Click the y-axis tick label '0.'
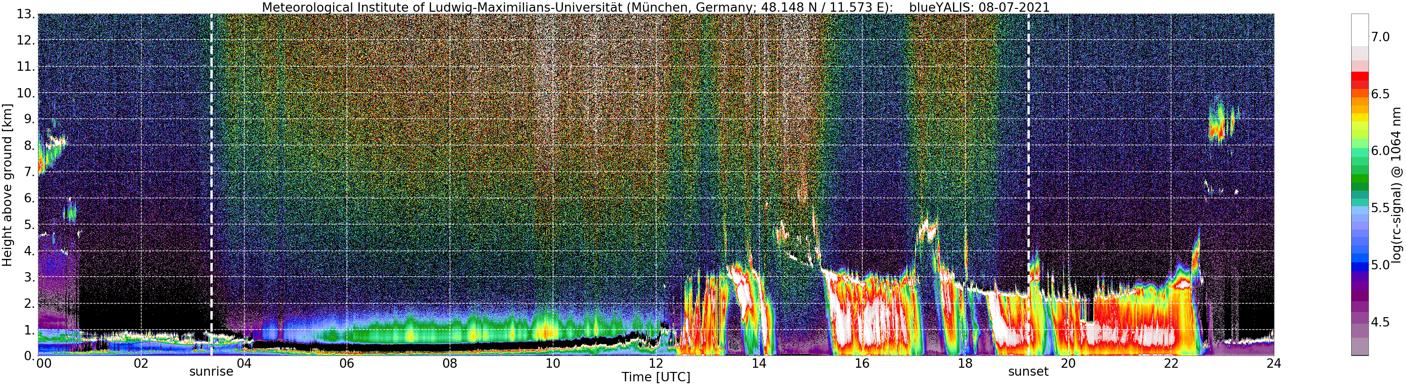The image size is (1406, 386). 29,356
